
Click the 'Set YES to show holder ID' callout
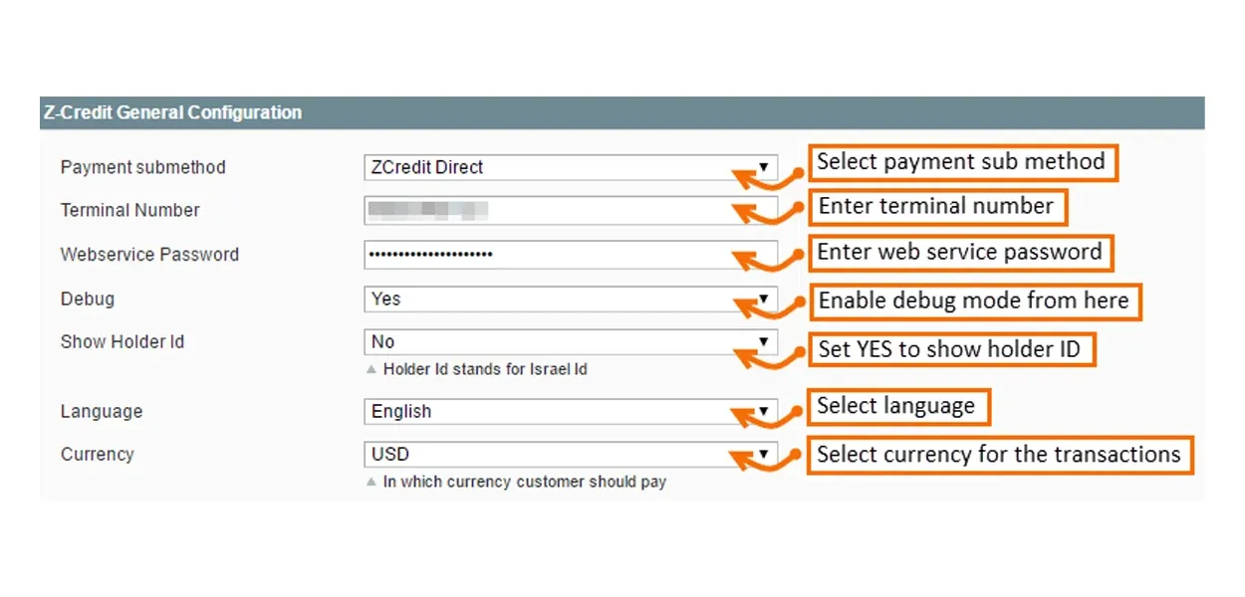click(x=950, y=349)
